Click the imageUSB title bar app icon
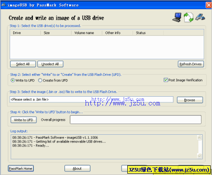Viewport: 212px width, 175px height. coord(4,5)
